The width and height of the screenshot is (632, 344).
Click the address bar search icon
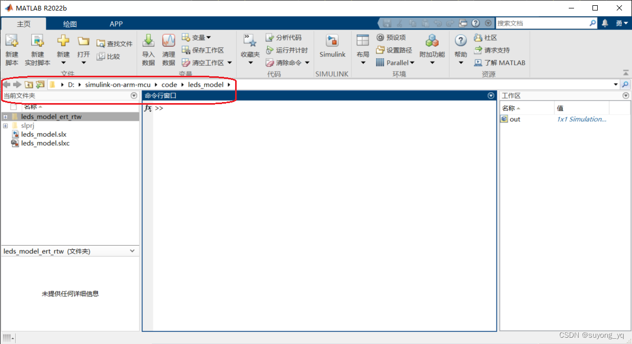[x=625, y=85]
